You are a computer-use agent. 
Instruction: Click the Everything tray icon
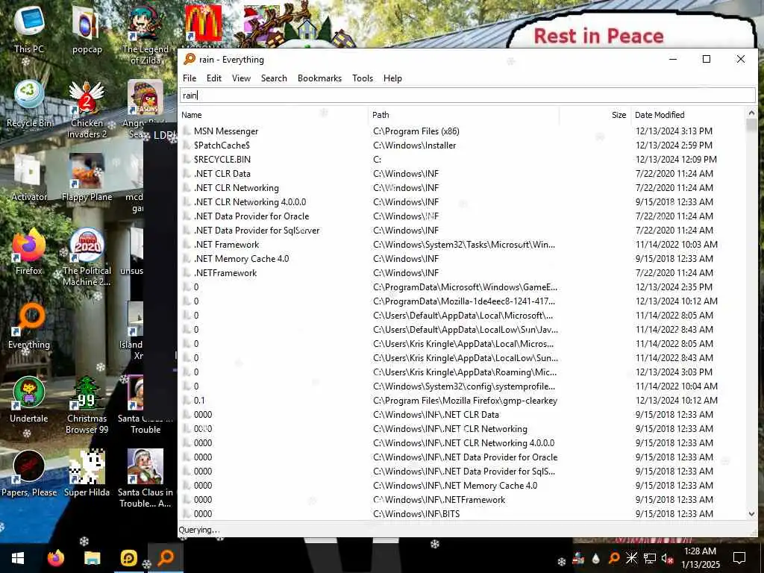pos(614,558)
